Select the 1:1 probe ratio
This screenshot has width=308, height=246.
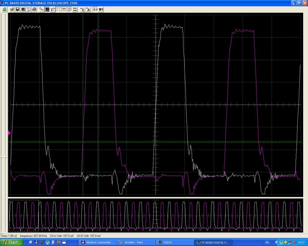pos(95,9)
